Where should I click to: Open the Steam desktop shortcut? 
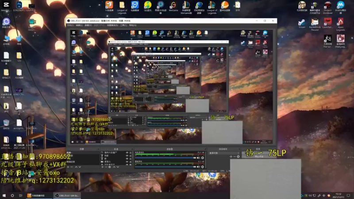pos(302,23)
